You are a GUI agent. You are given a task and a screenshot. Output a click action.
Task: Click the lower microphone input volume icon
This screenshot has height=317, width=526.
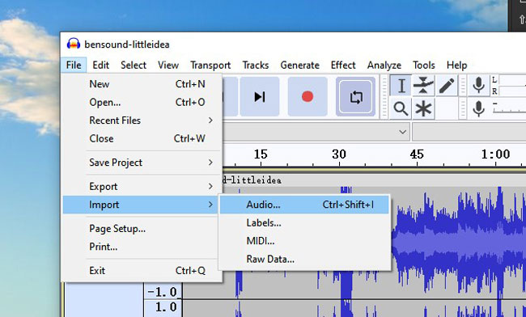(478, 108)
